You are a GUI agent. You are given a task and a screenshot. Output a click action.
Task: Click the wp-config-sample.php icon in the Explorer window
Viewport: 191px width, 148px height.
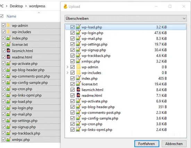click(x=8, y=82)
